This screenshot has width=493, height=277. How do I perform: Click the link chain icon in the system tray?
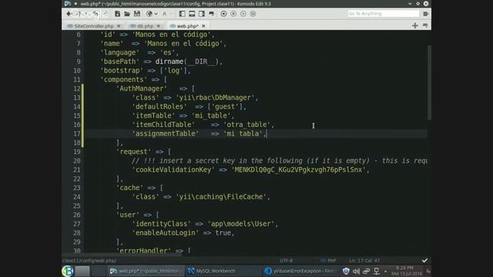[367, 271]
